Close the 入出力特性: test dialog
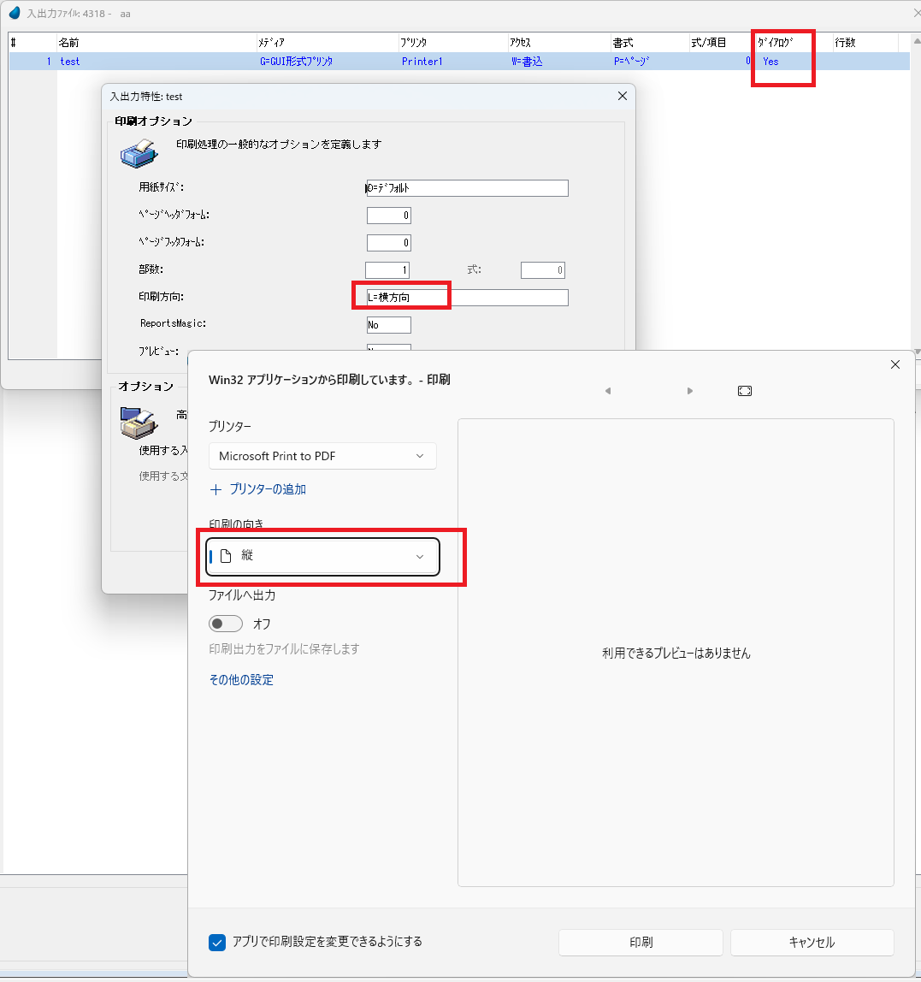This screenshot has height=982, width=921. (623, 97)
